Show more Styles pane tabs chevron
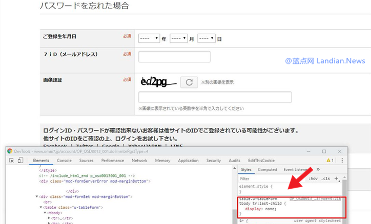 pyautogui.click(x=318, y=169)
